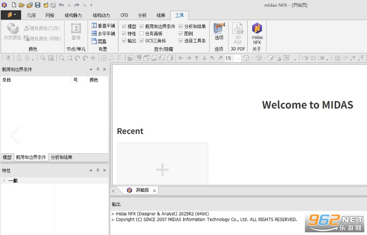The height and width of the screenshot is (235, 367).
Task: Toggle the Selection toolbar (选择工具条) checkbox
Action: coord(181,41)
